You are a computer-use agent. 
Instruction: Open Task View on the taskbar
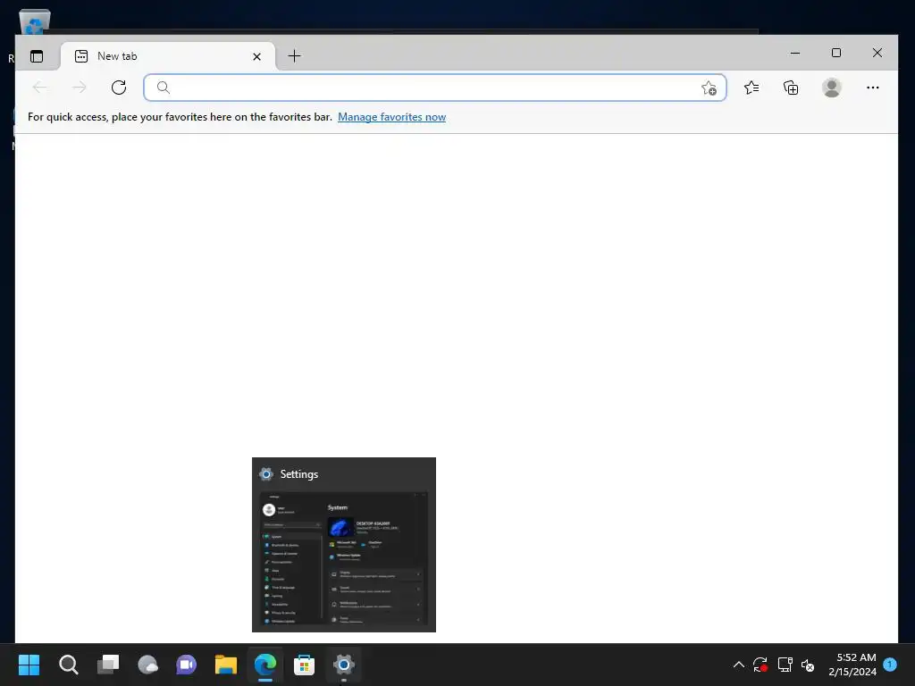click(x=108, y=665)
